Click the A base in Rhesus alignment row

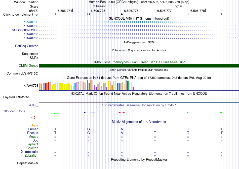pos(122,133)
